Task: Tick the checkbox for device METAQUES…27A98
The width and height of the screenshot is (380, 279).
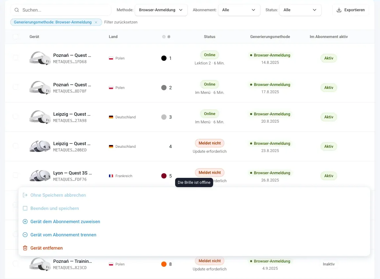Action: (16, 117)
